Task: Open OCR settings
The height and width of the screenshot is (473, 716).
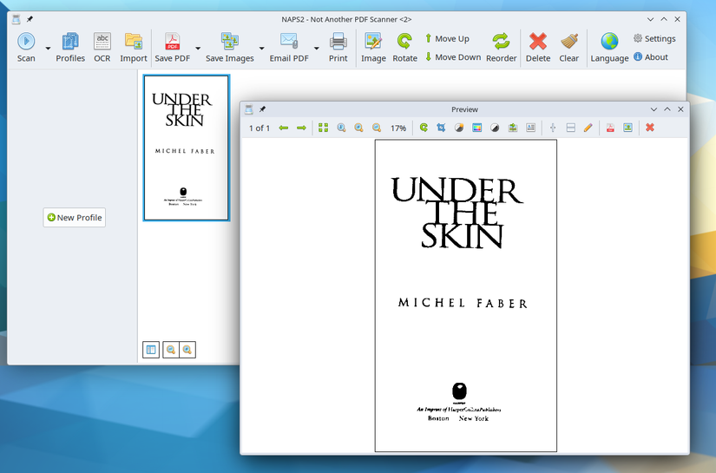Action: 102,48
